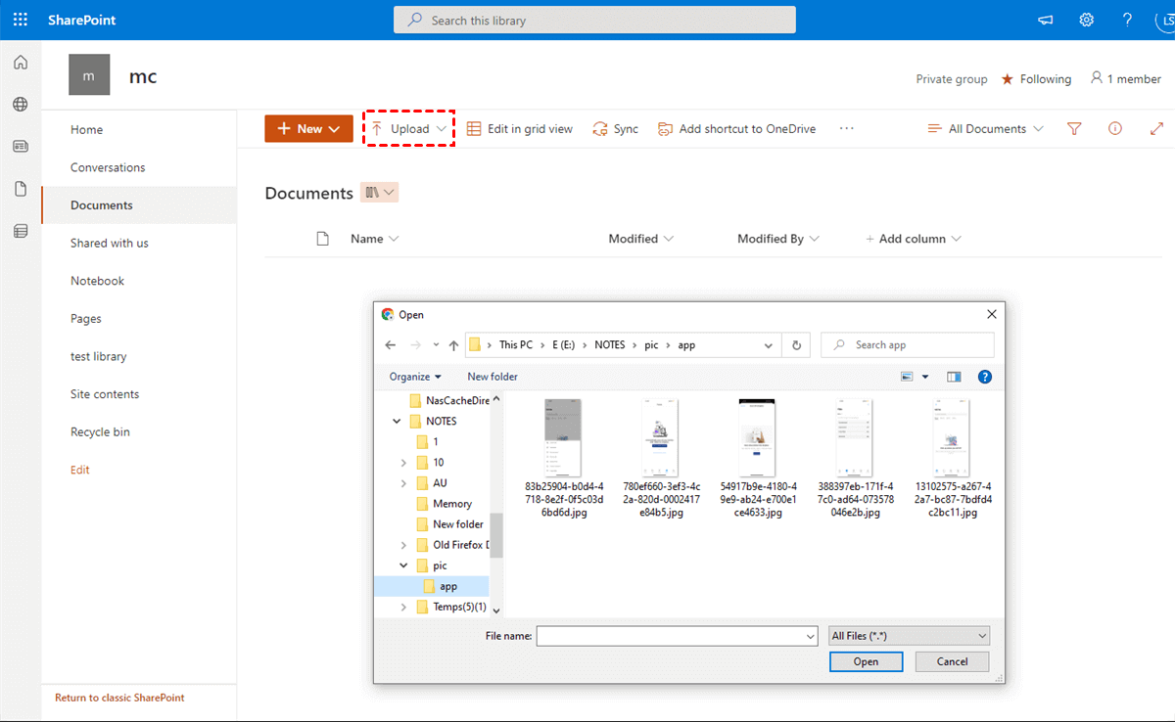Open the All Documents view dropdown

pyautogui.click(x=986, y=129)
